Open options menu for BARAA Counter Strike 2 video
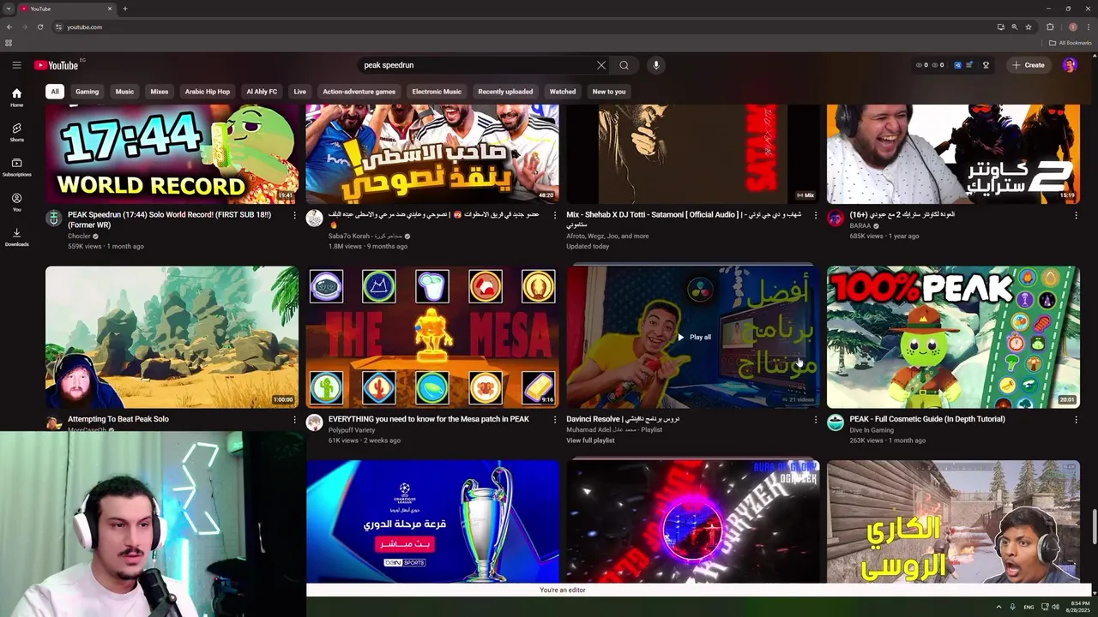The height and width of the screenshot is (617, 1098). pyautogui.click(x=1076, y=215)
